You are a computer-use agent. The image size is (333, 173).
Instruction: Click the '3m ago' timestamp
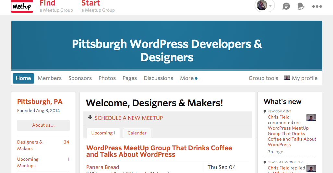[x=276, y=152]
